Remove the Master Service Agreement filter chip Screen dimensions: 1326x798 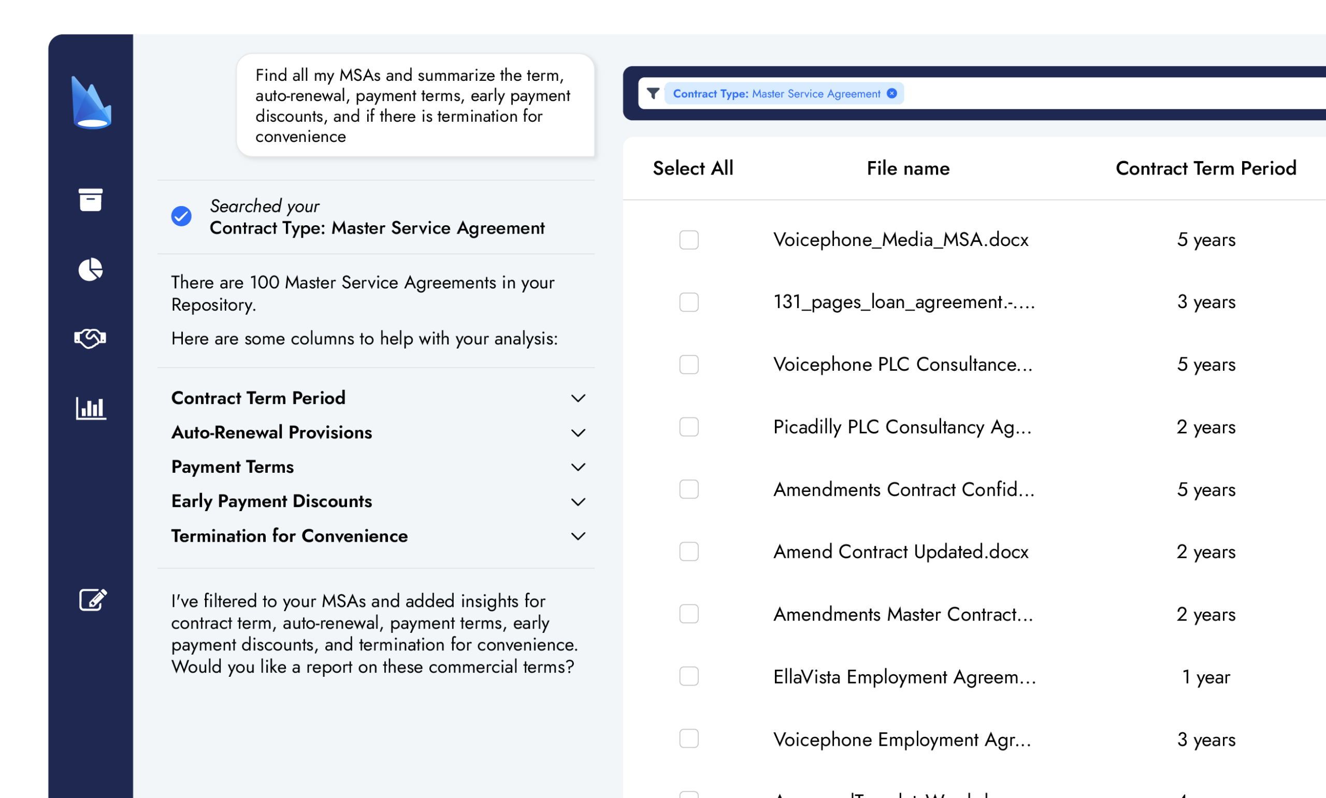[x=891, y=94]
